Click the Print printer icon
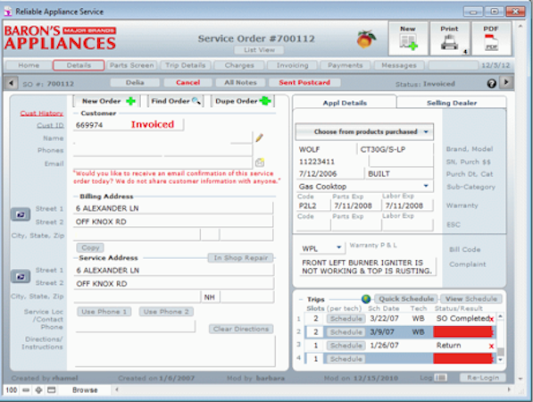 (x=450, y=38)
